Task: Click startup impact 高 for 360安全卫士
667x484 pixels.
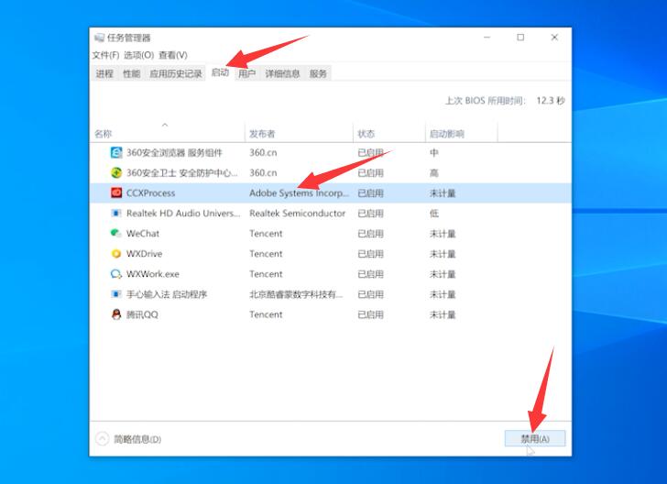Action: click(434, 173)
